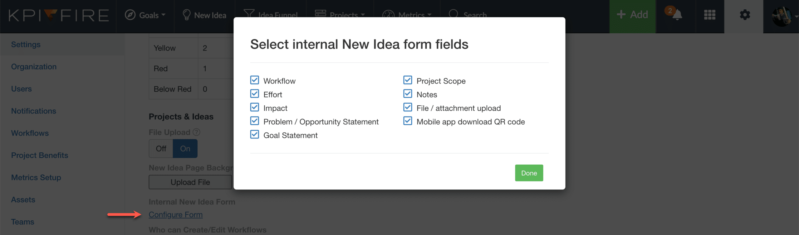Click the KPI Fire logo
Viewport: 799px width, 235px height.
(x=58, y=15)
